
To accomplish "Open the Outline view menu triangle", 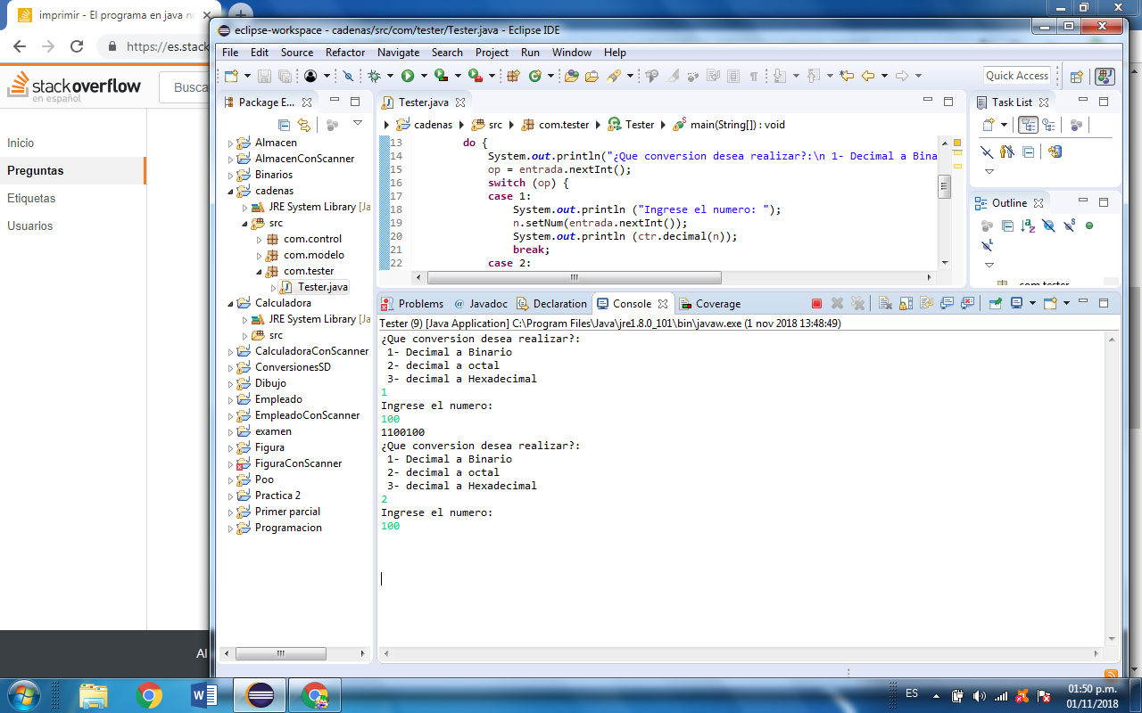I will [989, 265].
